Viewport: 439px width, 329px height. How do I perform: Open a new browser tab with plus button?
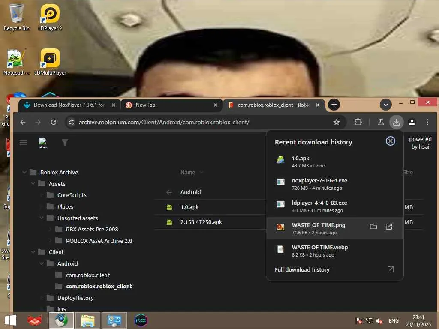(x=334, y=105)
